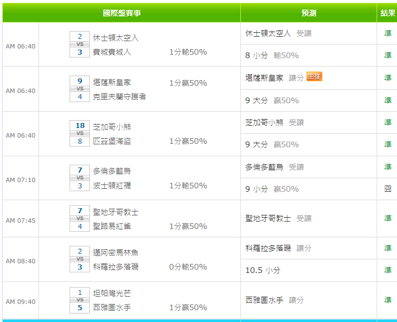Image resolution: width=397 pixels, height=322 pixels.
Task: Click score 5 for 西雅圖水手
Action: pos(80,307)
